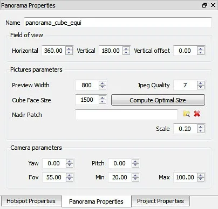The width and height of the screenshot is (218, 209).
Task: Click the Yaw 0.00 field
Action: click(54, 163)
